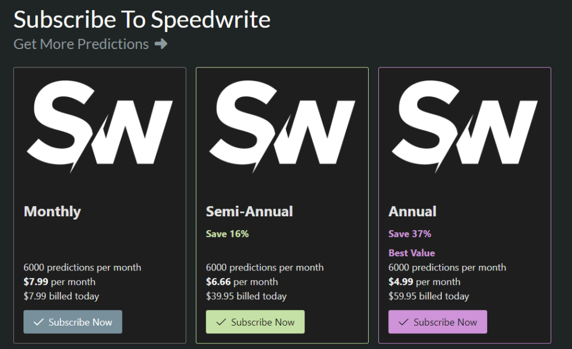Image resolution: width=572 pixels, height=349 pixels.
Task: Click the arrow icon beside Get More Predictions
Action: click(162, 44)
